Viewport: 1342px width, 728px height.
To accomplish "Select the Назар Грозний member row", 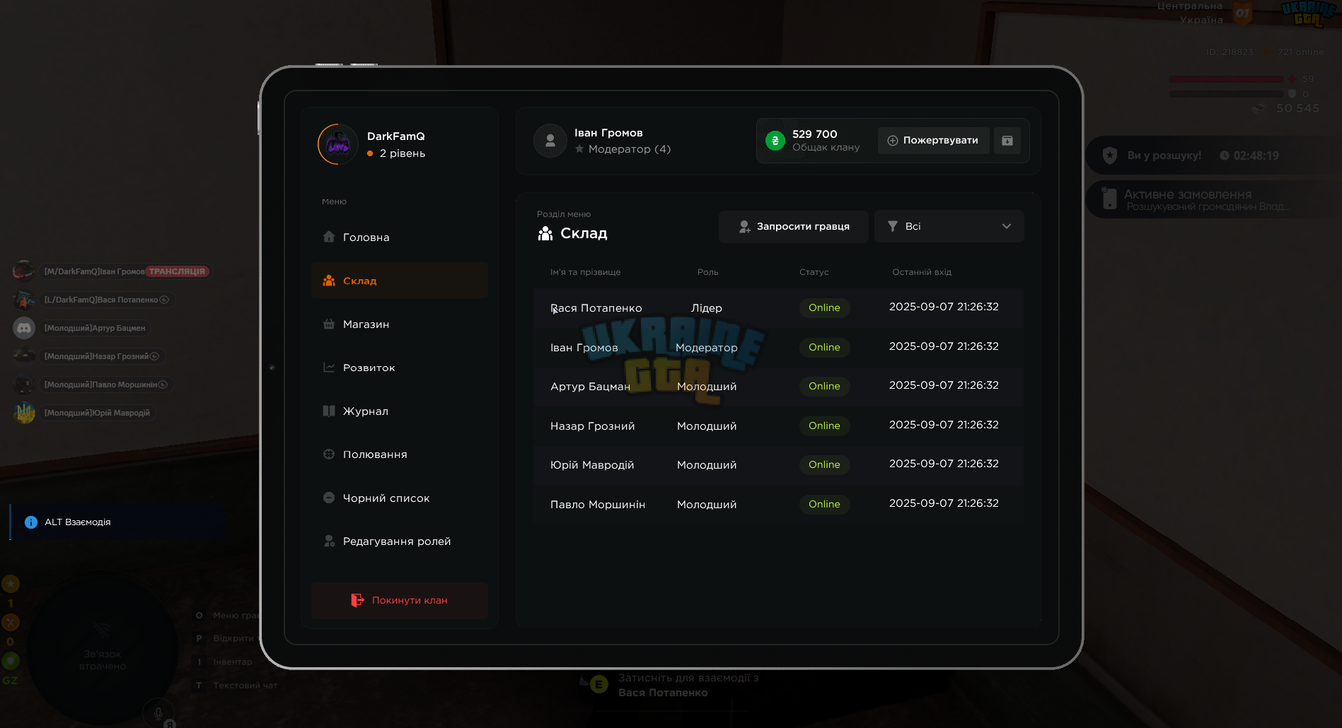I will 778,425.
